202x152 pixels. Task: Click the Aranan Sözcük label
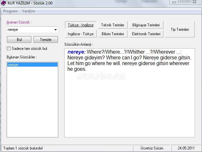(19, 22)
